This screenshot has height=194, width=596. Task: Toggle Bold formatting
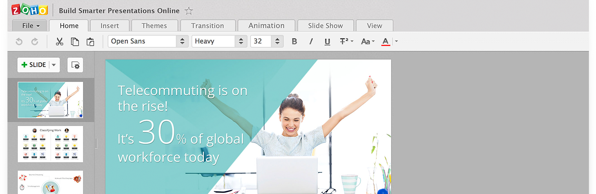click(294, 41)
